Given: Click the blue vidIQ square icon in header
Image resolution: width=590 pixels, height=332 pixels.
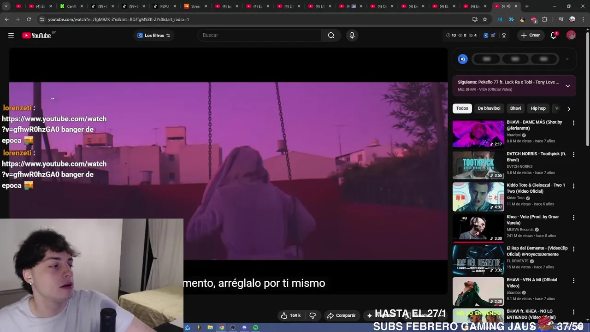Looking at the screenshot, I should point(486,36).
